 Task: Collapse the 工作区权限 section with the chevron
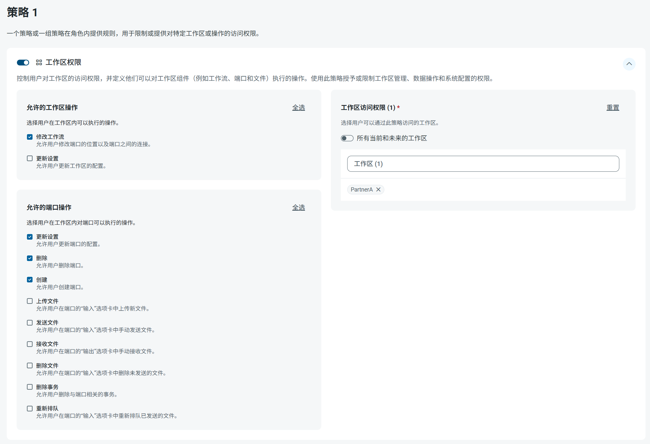[x=629, y=64]
